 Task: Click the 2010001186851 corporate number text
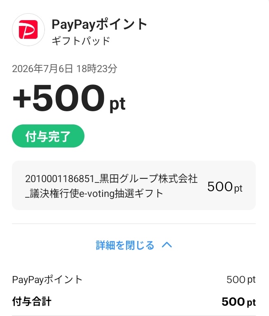[60, 179]
